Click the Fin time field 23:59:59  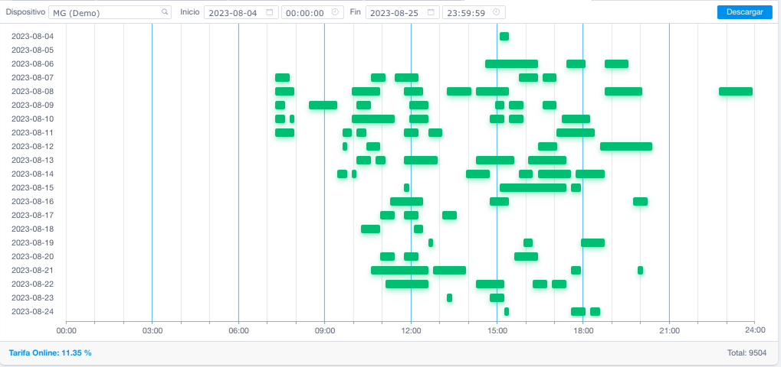(468, 12)
